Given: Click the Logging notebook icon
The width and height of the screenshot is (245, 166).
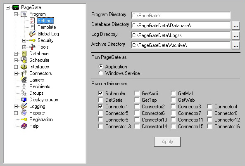Looking at the screenshot, I should pyautogui.click(x=24, y=106).
